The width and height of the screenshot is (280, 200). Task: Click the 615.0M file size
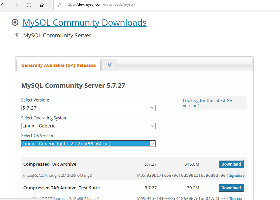coord(192,164)
